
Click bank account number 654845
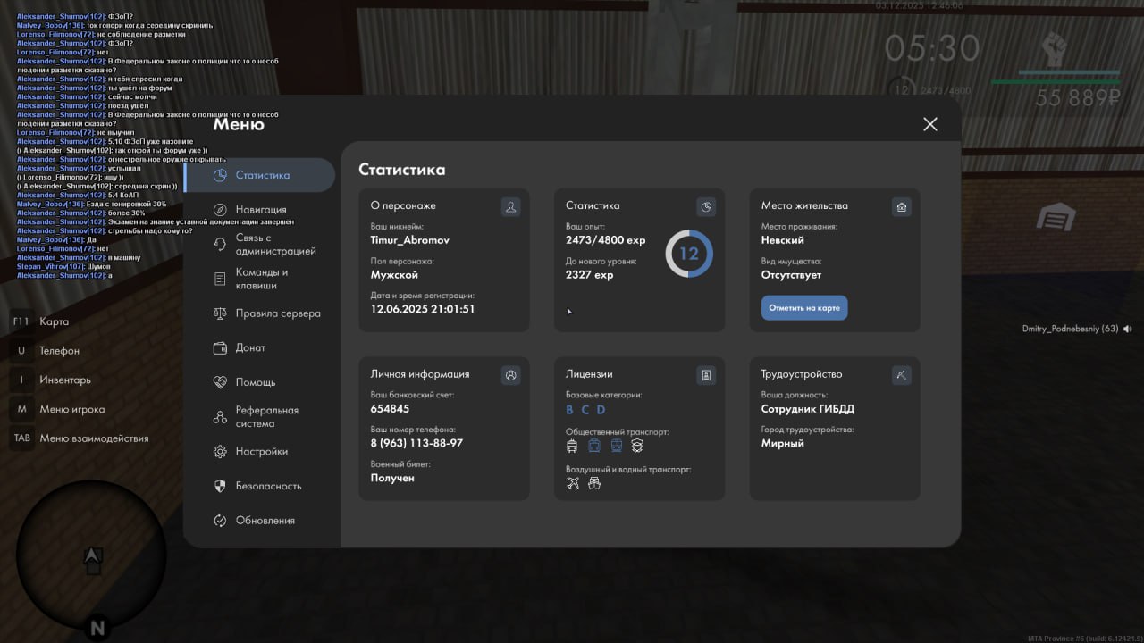391,409
